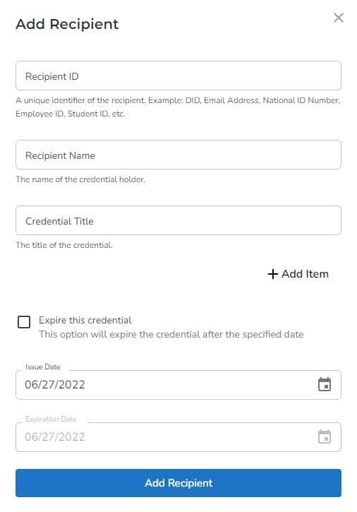The width and height of the screenshot is (357, 512).
Task: Click into the Credential Title field
Action: 178,220
